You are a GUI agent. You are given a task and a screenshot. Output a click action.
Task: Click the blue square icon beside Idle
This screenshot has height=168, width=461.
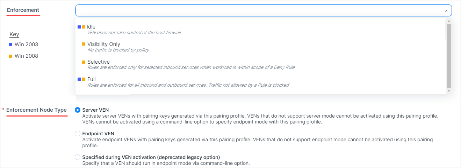79,27
